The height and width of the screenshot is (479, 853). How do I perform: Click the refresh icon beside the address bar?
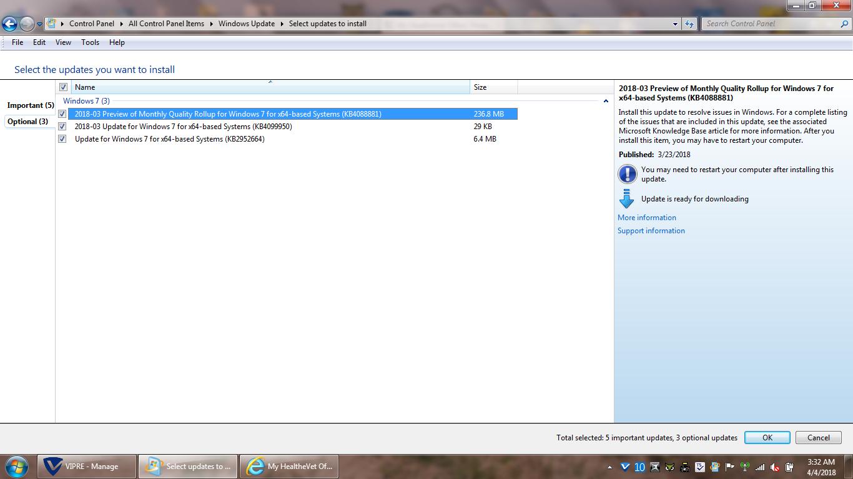point(689,24)
